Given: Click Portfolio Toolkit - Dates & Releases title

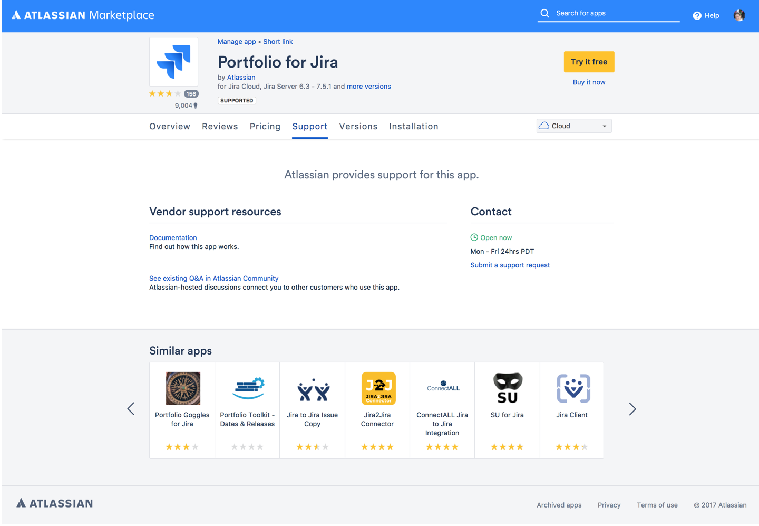Looking at the screenshot, I should click(248, 419).
